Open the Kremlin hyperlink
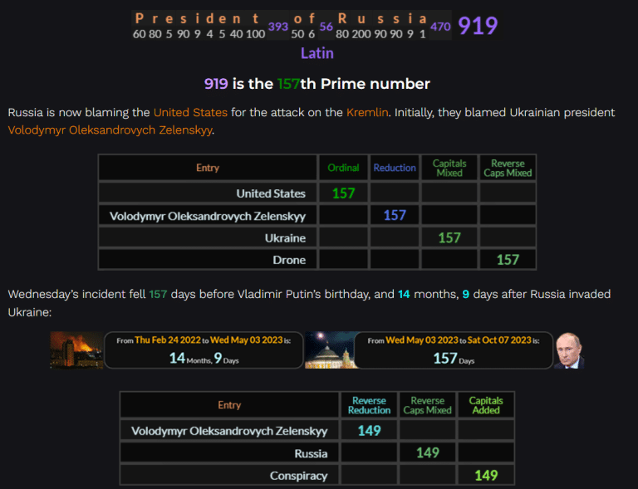This screenshot has width=638, height=489. point(367,112)
